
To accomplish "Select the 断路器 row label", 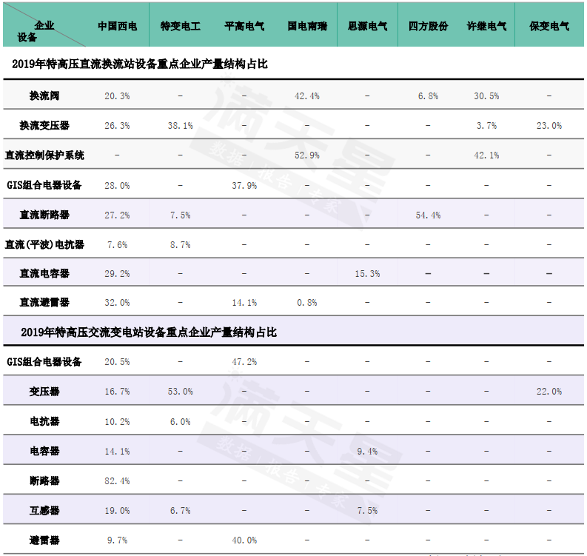I will pyautogui.click(x=44, y=480).
